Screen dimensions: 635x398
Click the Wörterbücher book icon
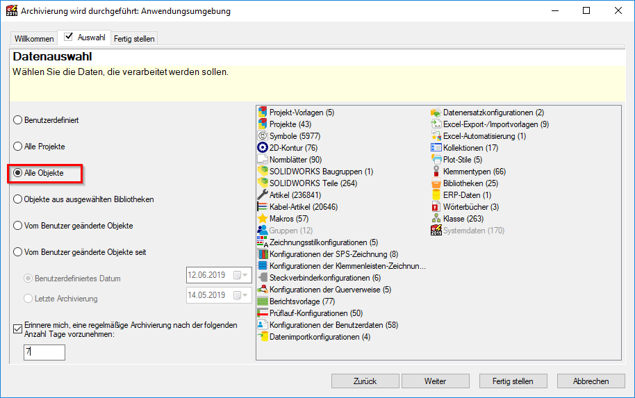436,207
